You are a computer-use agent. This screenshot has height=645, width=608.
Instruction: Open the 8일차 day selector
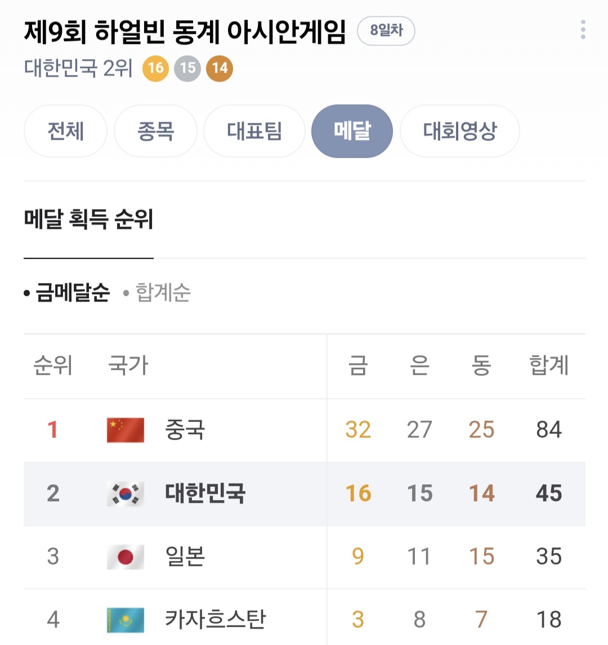point(386,31)
